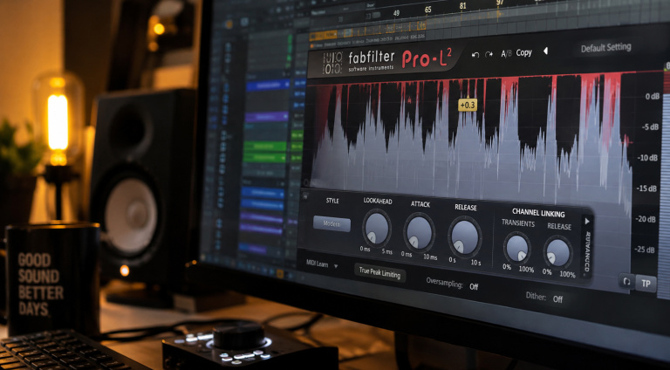Click the LOOKAHEAD heading
This screenshot has height=370, width=670.
coord(378,201)
